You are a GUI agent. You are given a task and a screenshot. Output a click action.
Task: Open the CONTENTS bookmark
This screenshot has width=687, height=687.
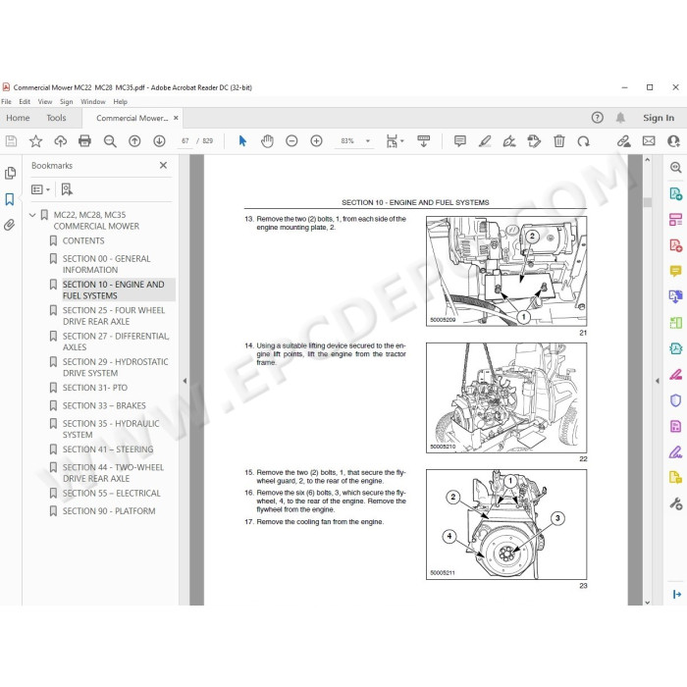click(83, 240)
